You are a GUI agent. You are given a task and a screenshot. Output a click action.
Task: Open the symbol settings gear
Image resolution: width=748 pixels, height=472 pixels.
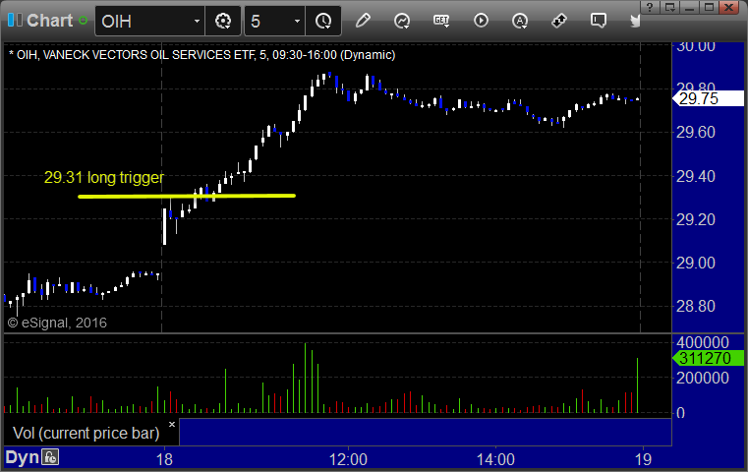(223, 21)
